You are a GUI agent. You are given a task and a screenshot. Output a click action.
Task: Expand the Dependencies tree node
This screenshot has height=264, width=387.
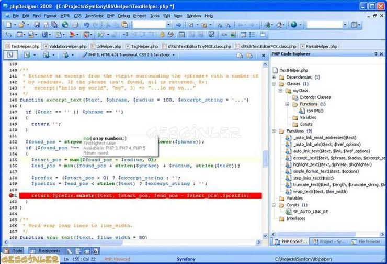tap(274, 77)
